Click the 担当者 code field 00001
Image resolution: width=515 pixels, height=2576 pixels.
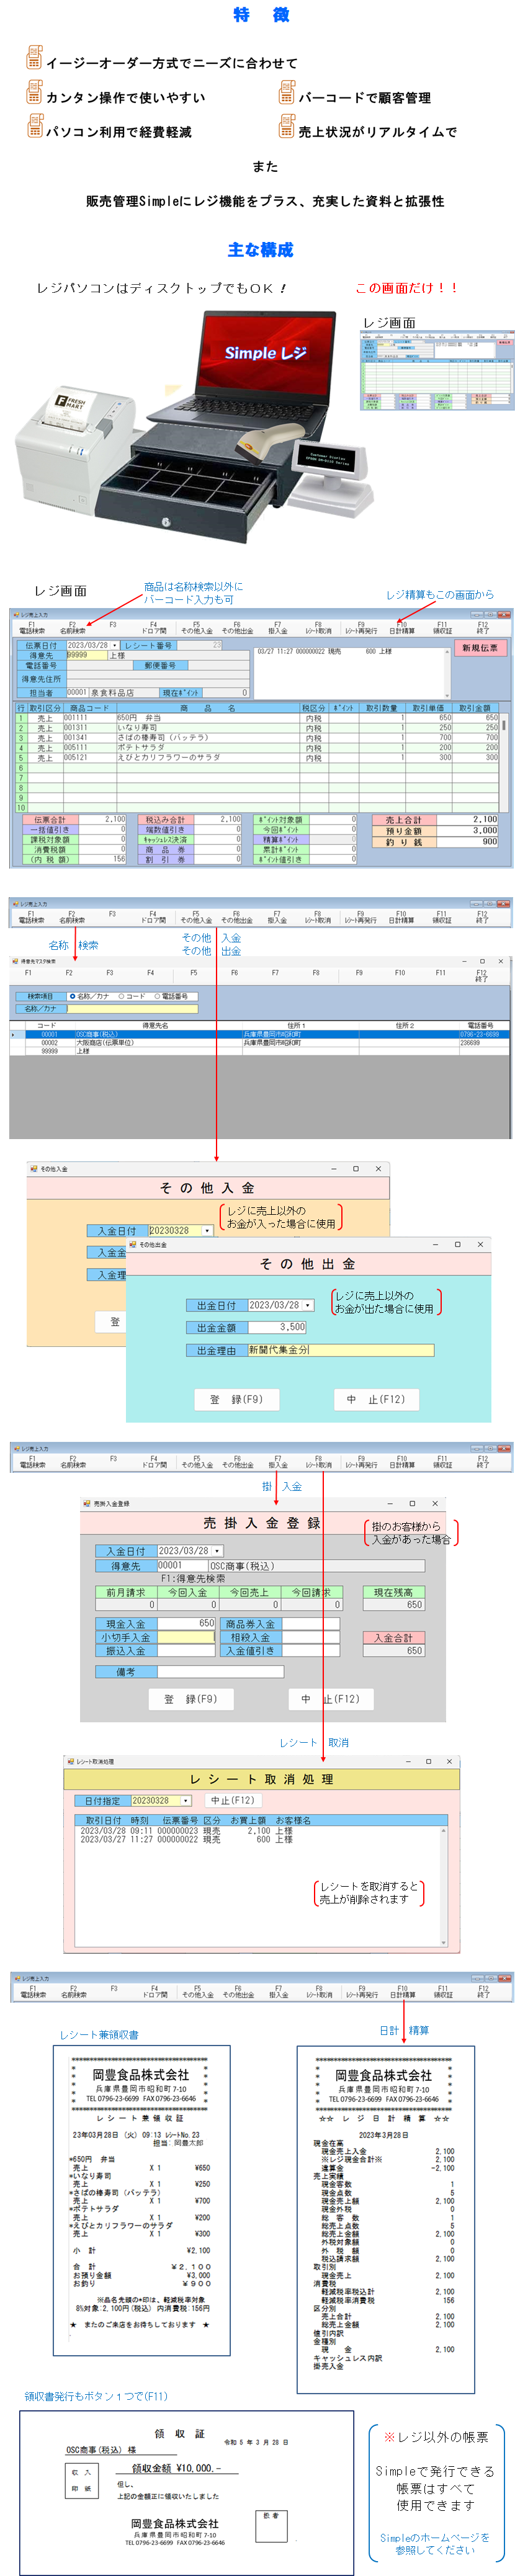(77, 692)
